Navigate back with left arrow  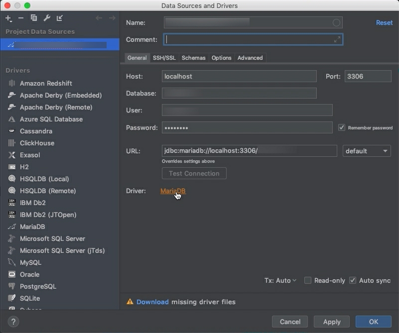(99, 18)
